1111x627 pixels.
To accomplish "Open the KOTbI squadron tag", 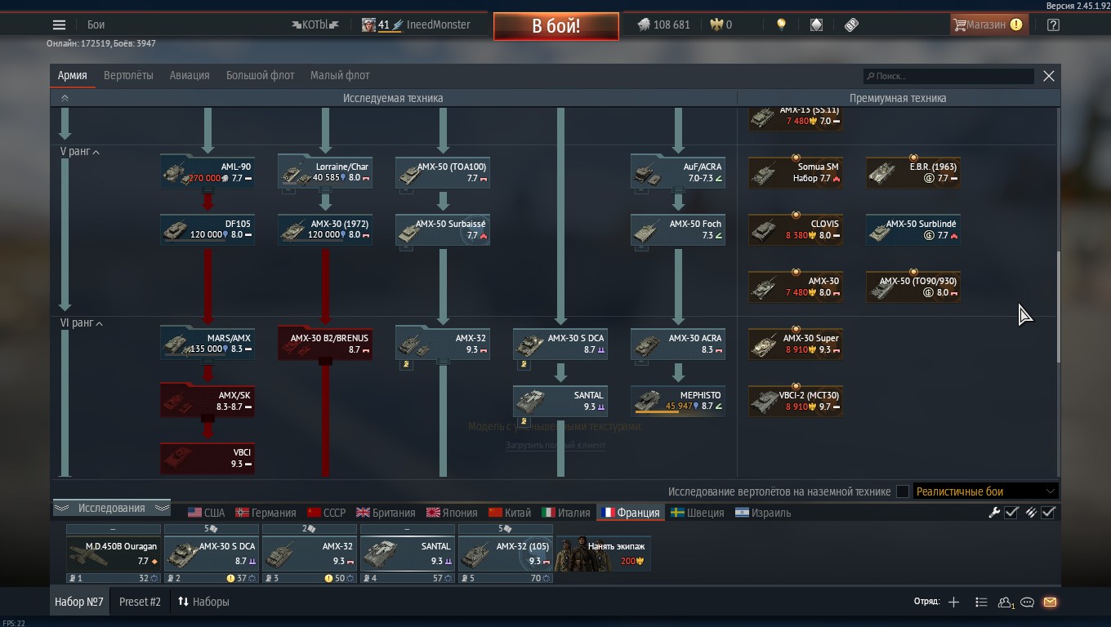I will coord(315,24).
